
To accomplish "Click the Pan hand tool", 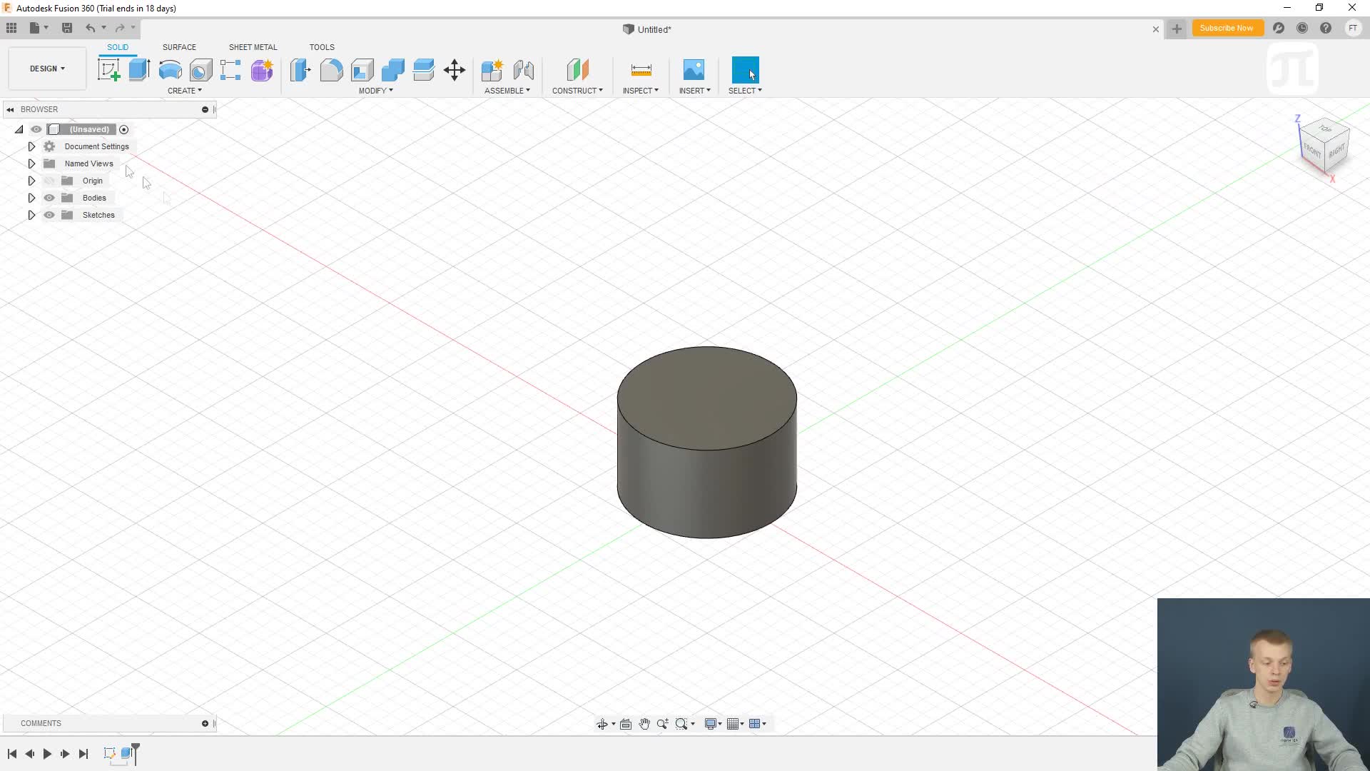I will coord(644,724).
